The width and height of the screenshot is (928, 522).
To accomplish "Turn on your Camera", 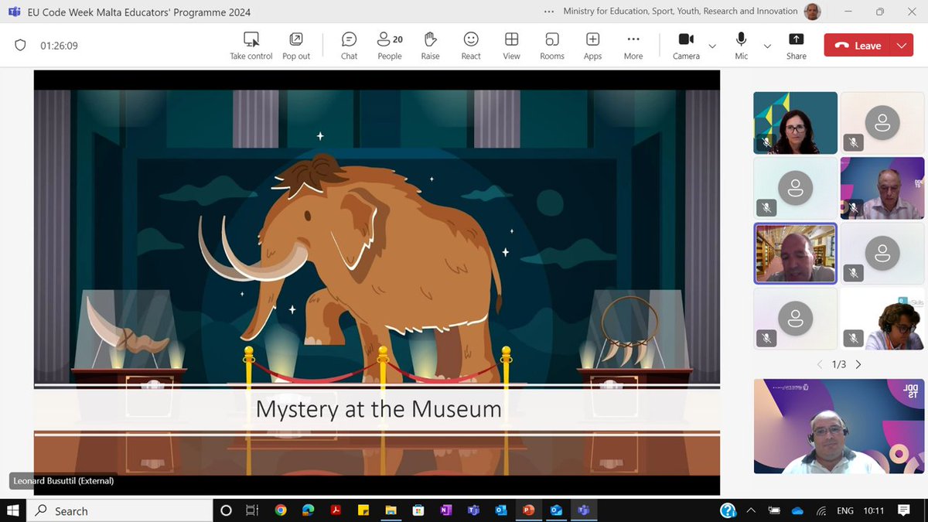I will click(684, 45).
